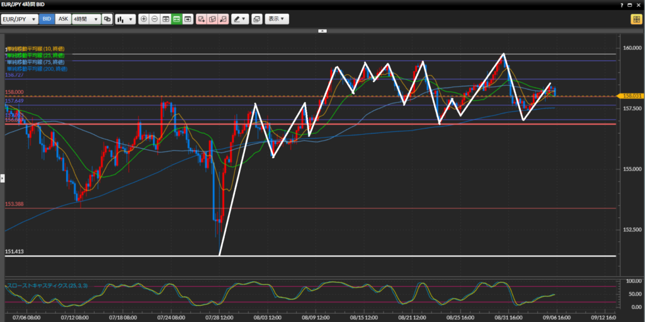Open the EUR/JPY currency pair dropdown
Image resolution: width=645 pixels, height=322 pixels.
point(18,19)
